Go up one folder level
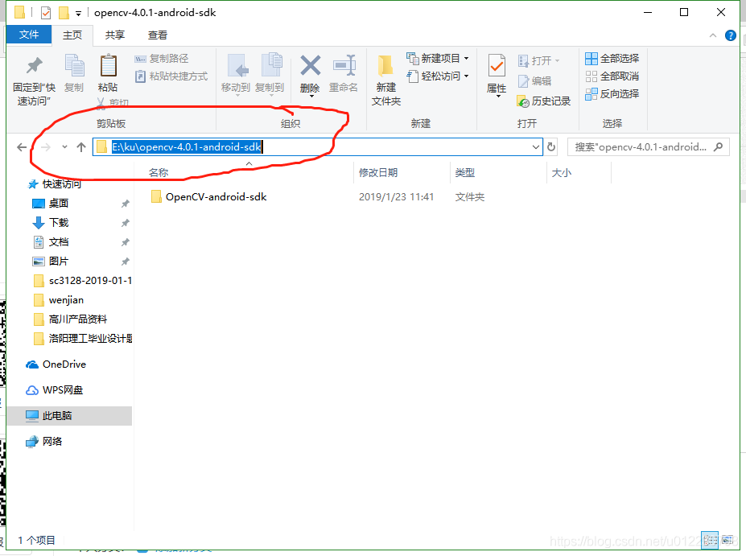 tap(81, 147)
